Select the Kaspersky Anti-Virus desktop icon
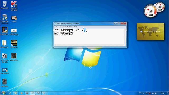Screen dimensions: 169x95 (x=14, y=6)
